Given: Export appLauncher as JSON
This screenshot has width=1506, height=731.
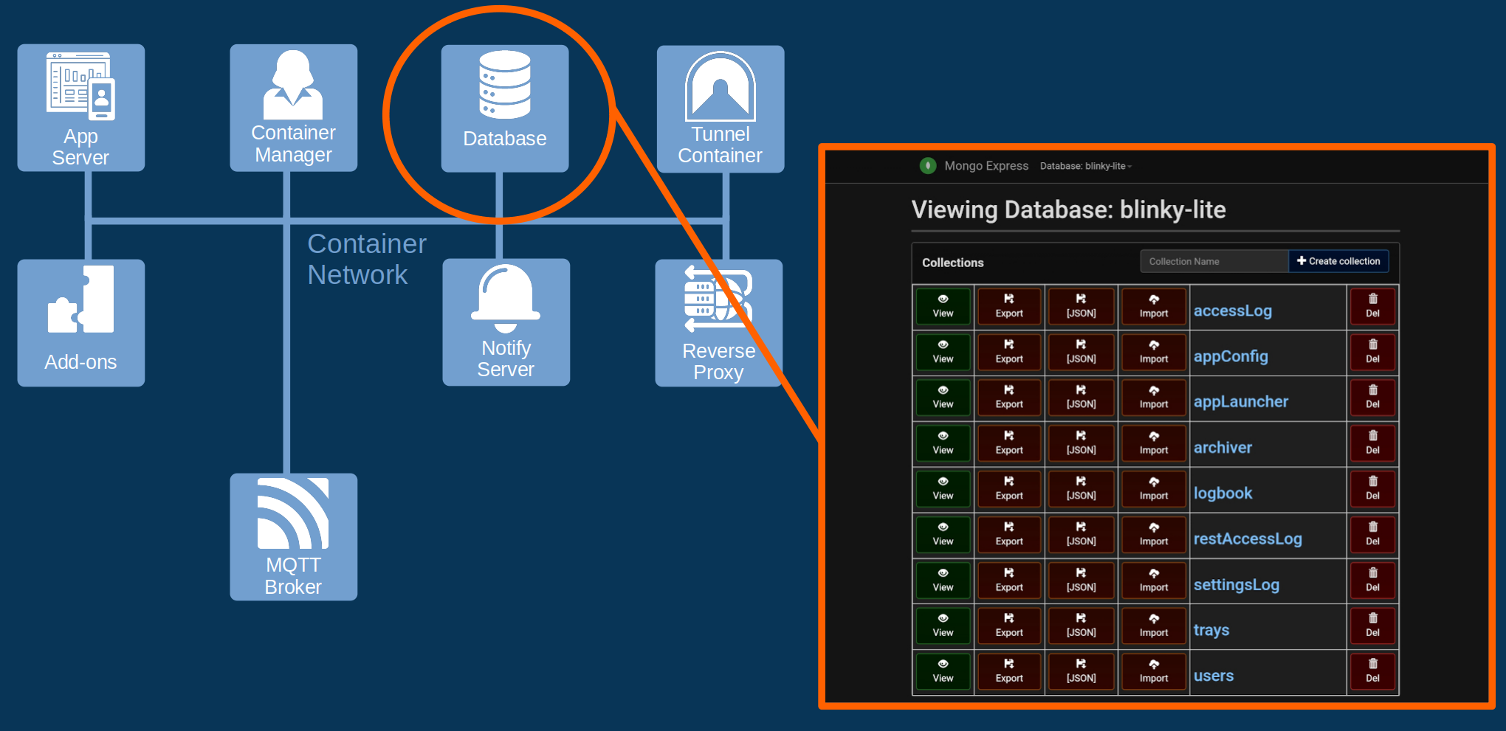Looking at the screenshot, I should [1081, 398].
